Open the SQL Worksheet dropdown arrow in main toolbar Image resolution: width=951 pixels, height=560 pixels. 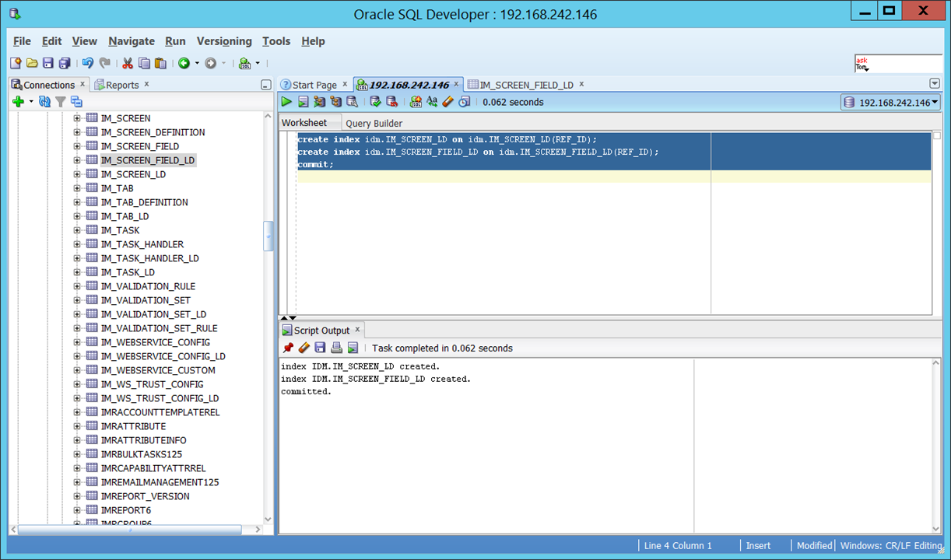click(258, 63)
